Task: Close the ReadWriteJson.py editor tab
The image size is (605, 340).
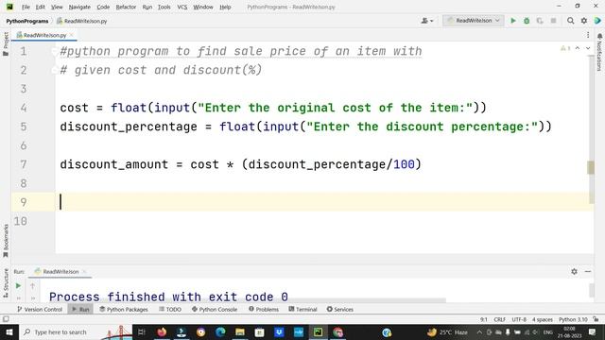Action: click(x=72, y=35)
